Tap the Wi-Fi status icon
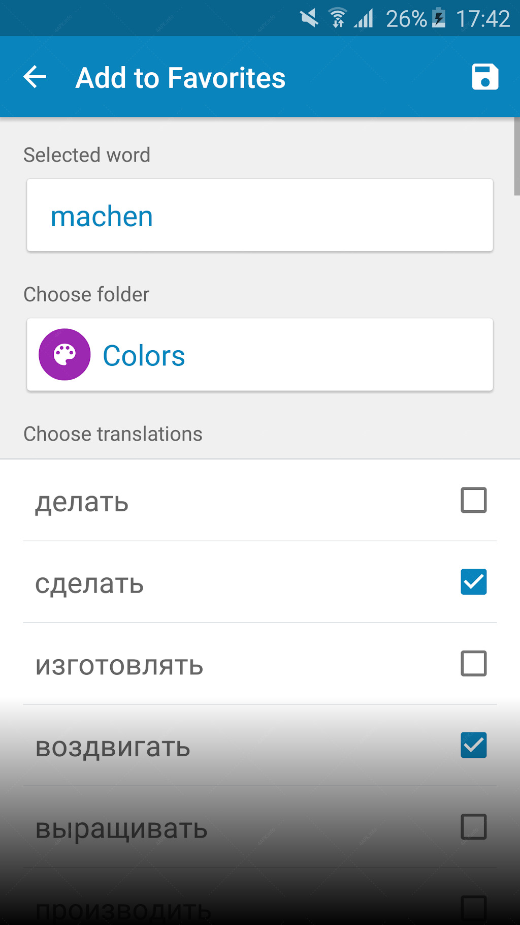The image size is (520, 925). click(x=338, y=18)
